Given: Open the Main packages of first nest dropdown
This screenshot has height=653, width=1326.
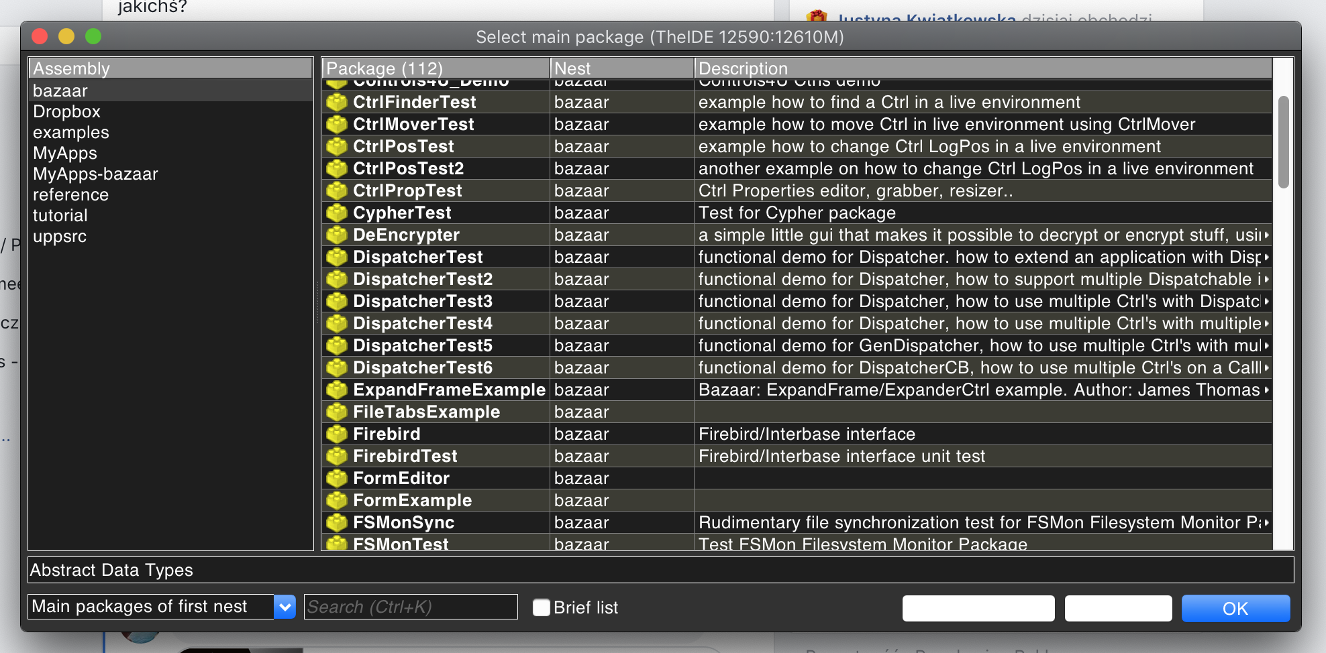Looking at the screenshot, I should pyautogui.click(x=285, y=607).
